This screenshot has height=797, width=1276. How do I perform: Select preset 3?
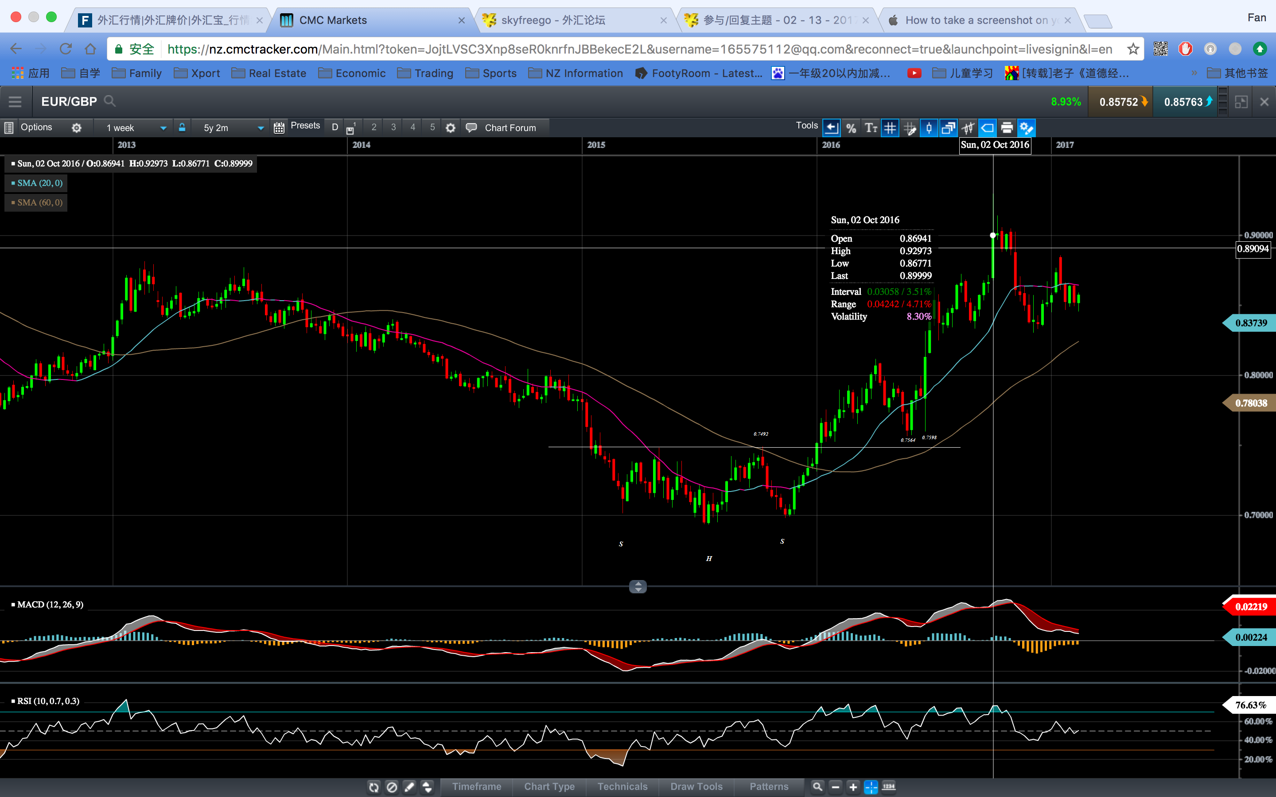pos(393,127)
